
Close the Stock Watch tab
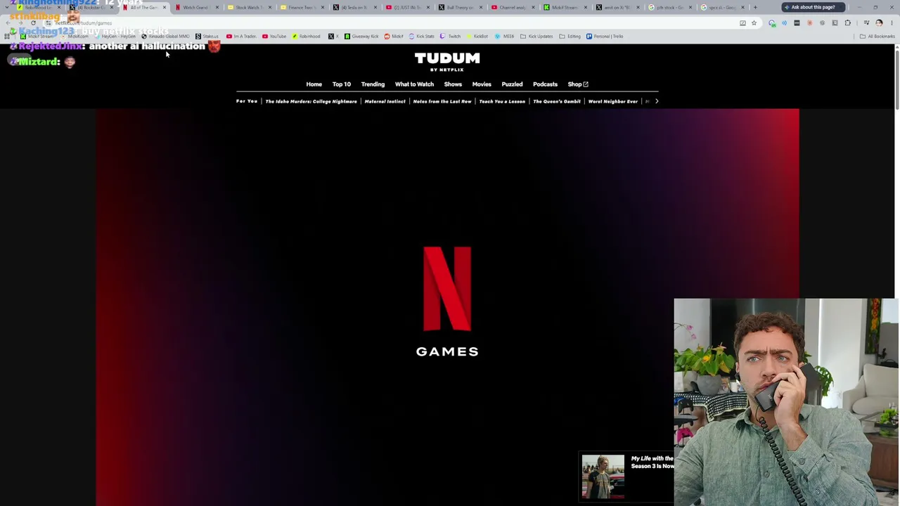coord(269,8)
